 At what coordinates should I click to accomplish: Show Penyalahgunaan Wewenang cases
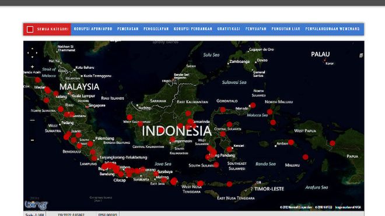point(332,29)
